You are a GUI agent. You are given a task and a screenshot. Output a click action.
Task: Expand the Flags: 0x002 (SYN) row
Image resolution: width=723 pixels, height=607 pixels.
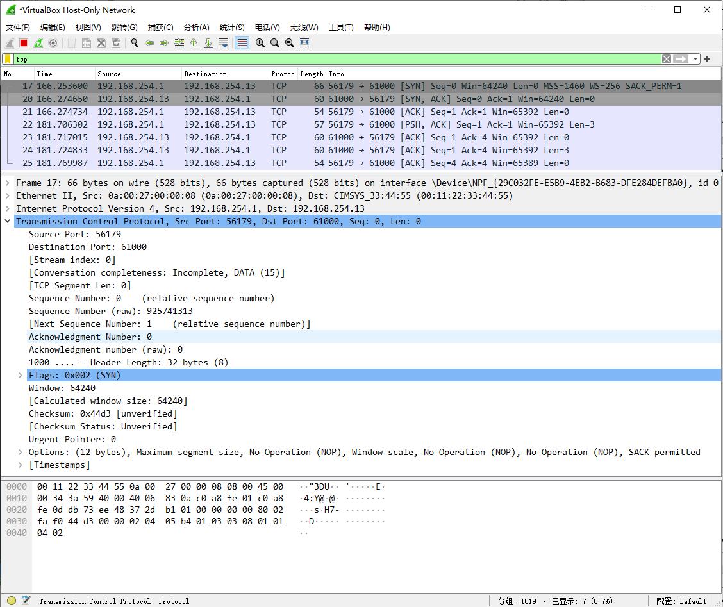(x=21, y=376)
